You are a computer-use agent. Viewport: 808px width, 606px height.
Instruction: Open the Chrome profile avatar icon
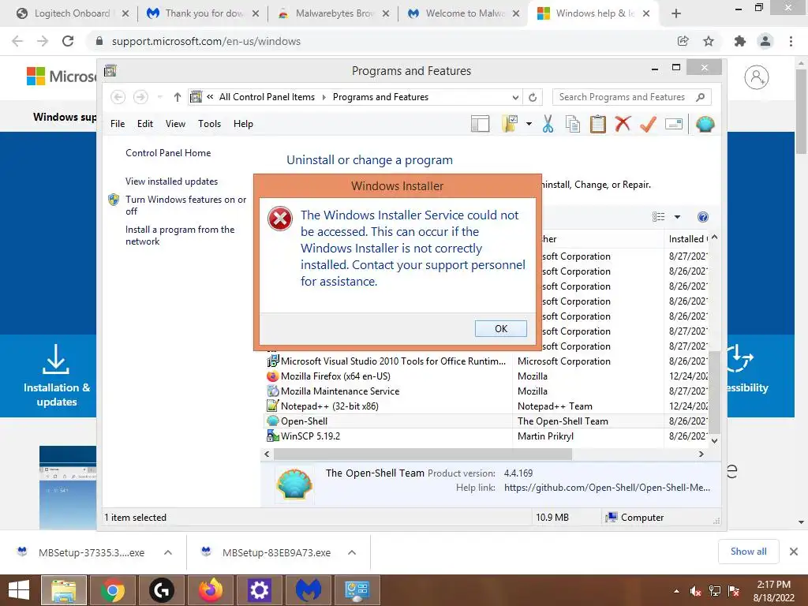point(765,41)
